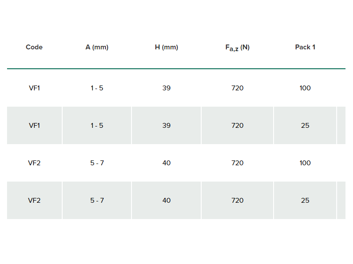Click the 5 - 7 range in unshaded VF2 row

[x=97, y=163]
